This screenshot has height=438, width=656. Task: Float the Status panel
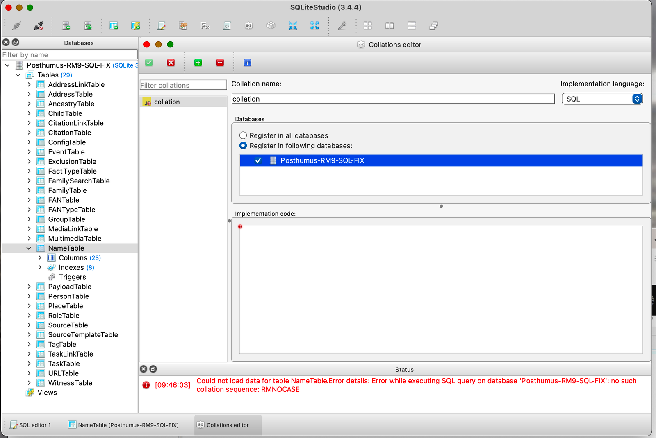tap(153, 369)
